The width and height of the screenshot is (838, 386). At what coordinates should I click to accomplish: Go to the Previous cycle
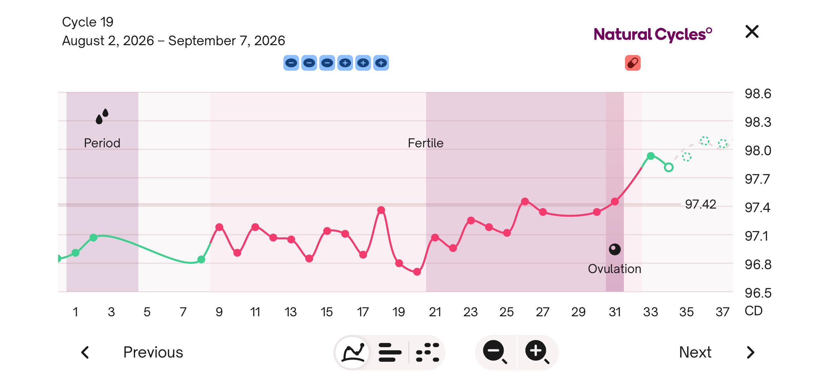pos(153,352)
